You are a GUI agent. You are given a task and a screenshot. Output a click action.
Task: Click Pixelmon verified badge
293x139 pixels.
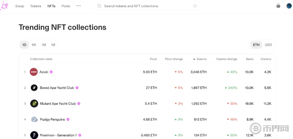point(80,135)
